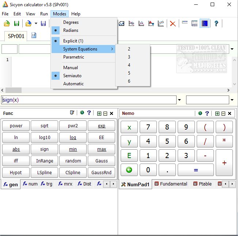The height and width of the screenshot is (236, 238).
Task: Open the formula field sign(x) dropdown arrow
Action: tap(180, 100)
